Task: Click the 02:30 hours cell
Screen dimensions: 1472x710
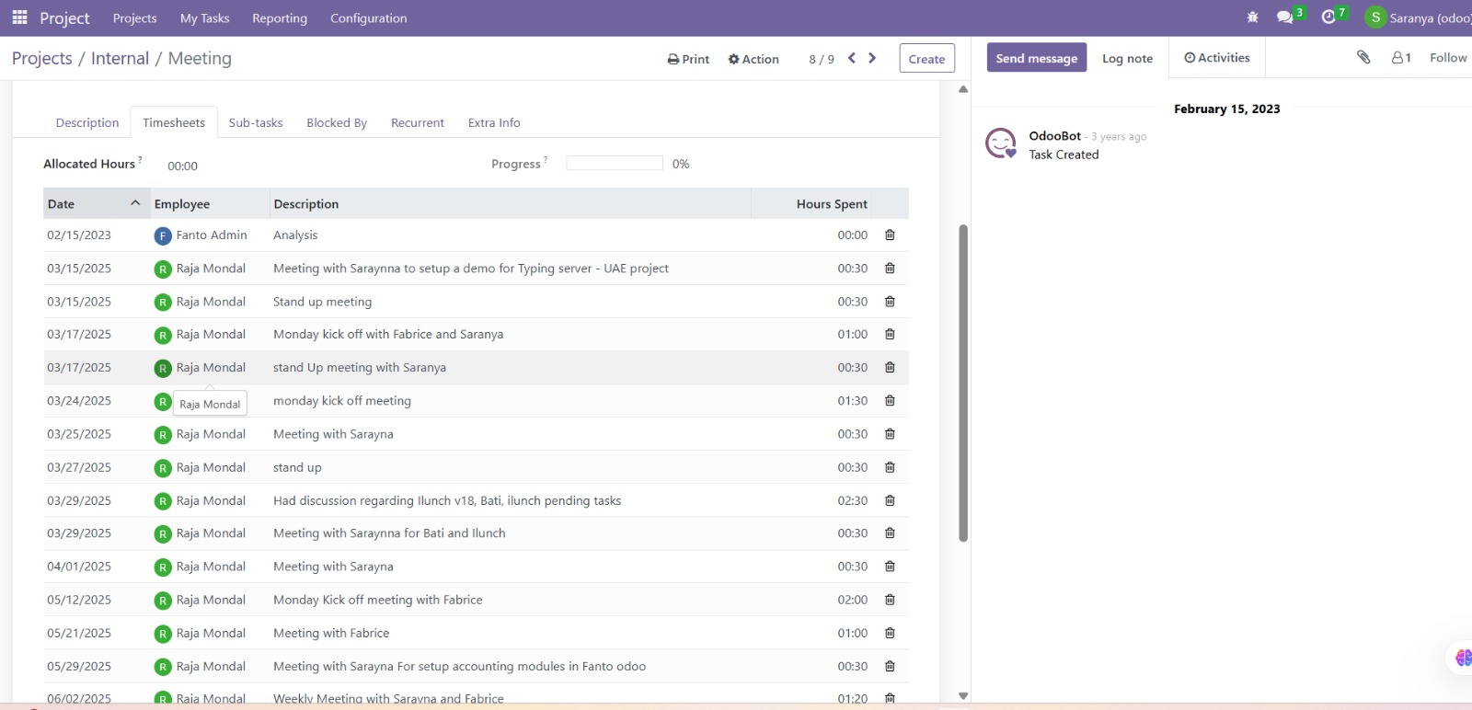Action: coord(852,501)
